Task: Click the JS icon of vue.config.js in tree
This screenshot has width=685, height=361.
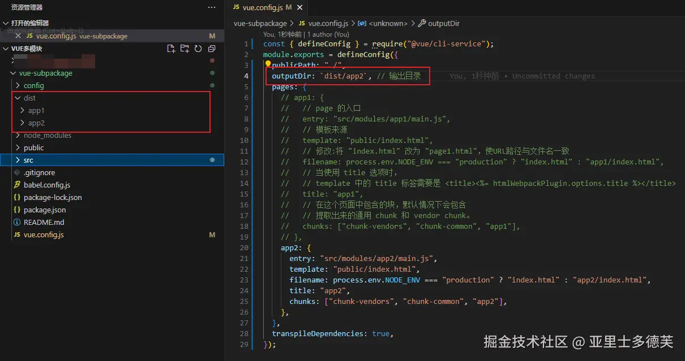Action: [17, 234]
